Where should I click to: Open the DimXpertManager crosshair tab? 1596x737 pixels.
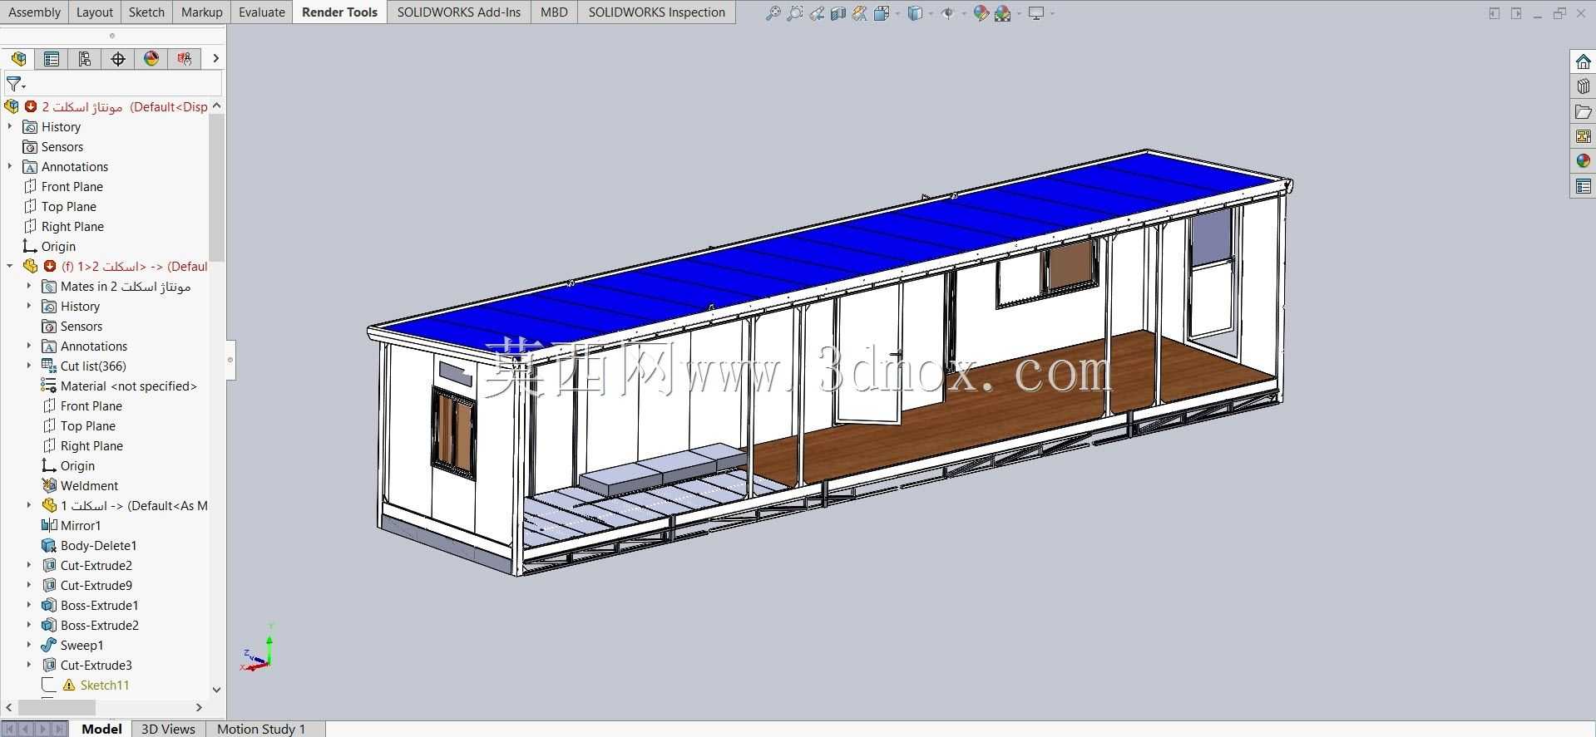tap(118, 58)
